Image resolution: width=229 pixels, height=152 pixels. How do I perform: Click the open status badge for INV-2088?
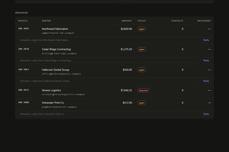pos(141,103)
